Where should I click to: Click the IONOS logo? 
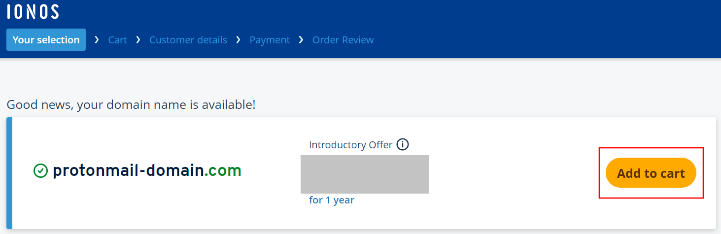click(x=33, y=11)
